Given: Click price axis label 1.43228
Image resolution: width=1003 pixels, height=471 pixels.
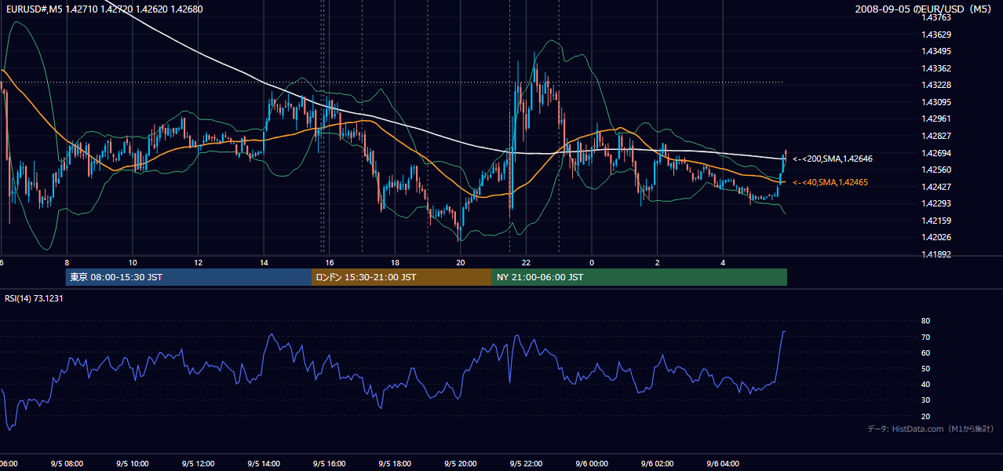Looking at the screenshot, I should [x=938, y=85].
